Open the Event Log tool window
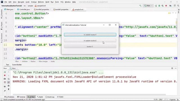Viewport: 180px width, 101px height. (x=50, y=97)
